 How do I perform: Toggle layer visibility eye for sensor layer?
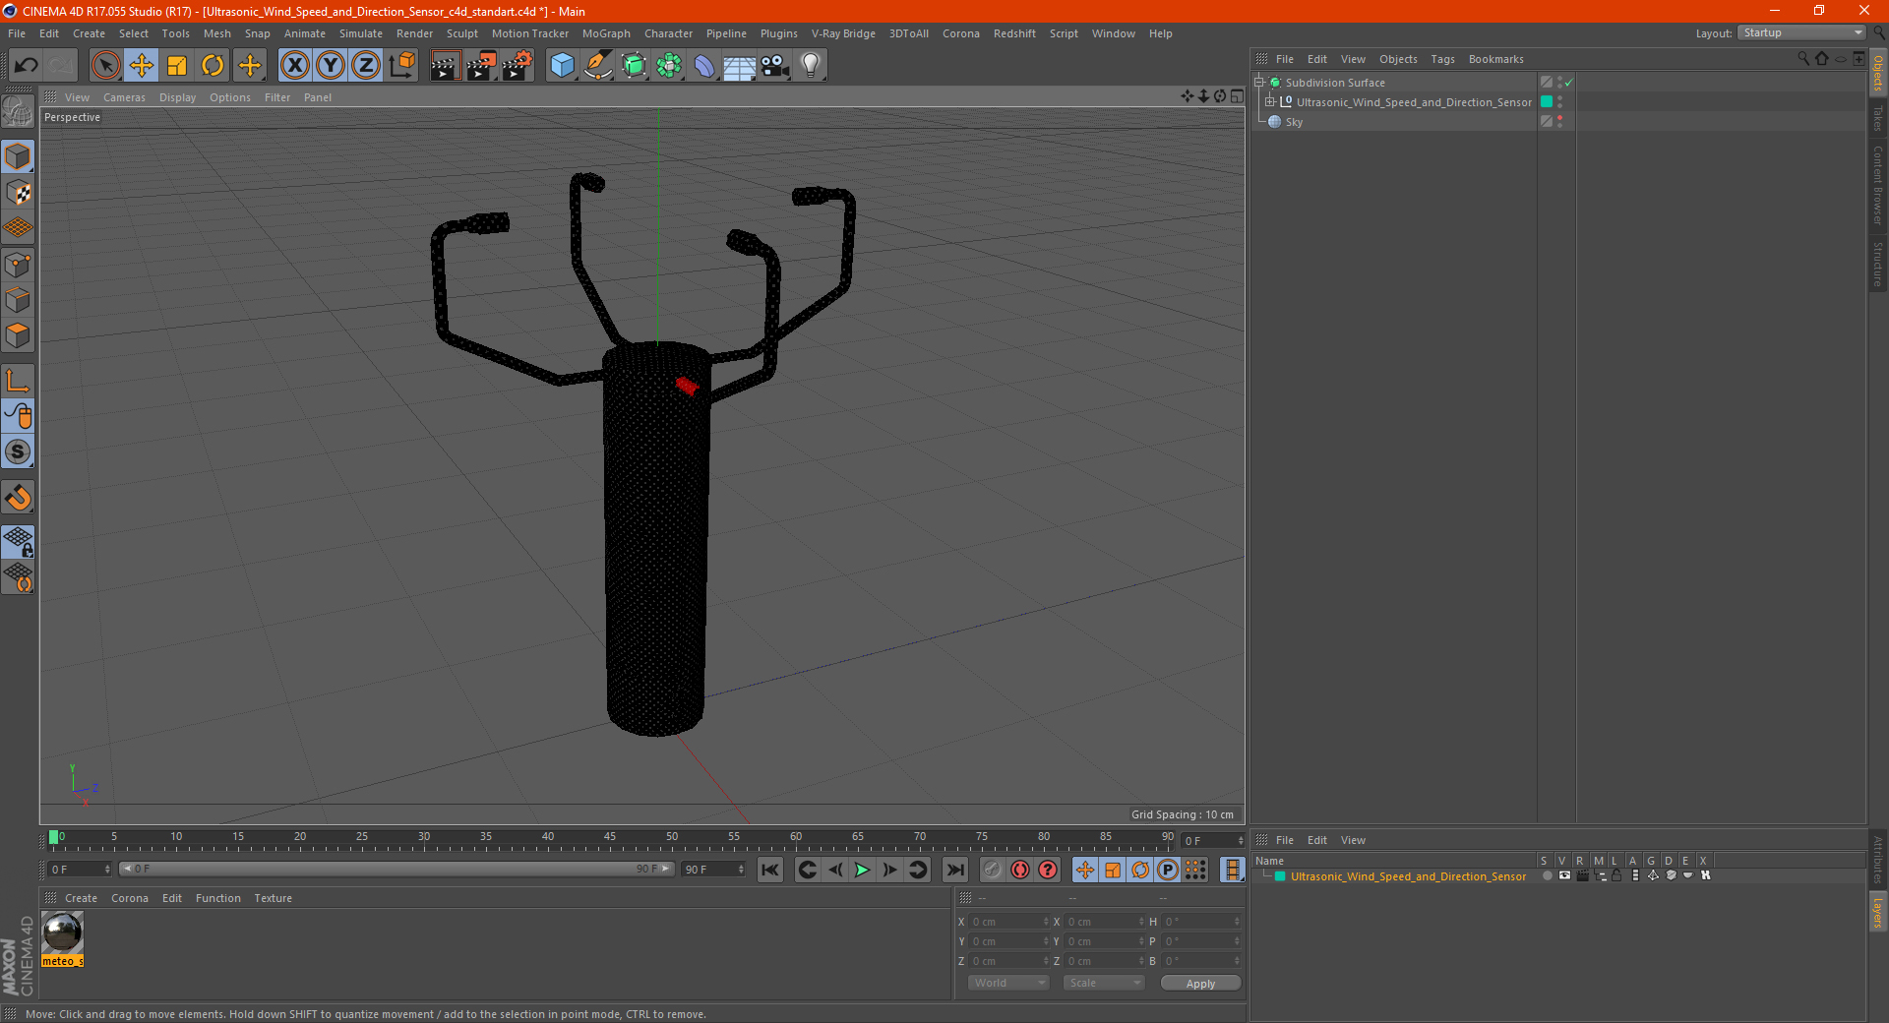1564,875
